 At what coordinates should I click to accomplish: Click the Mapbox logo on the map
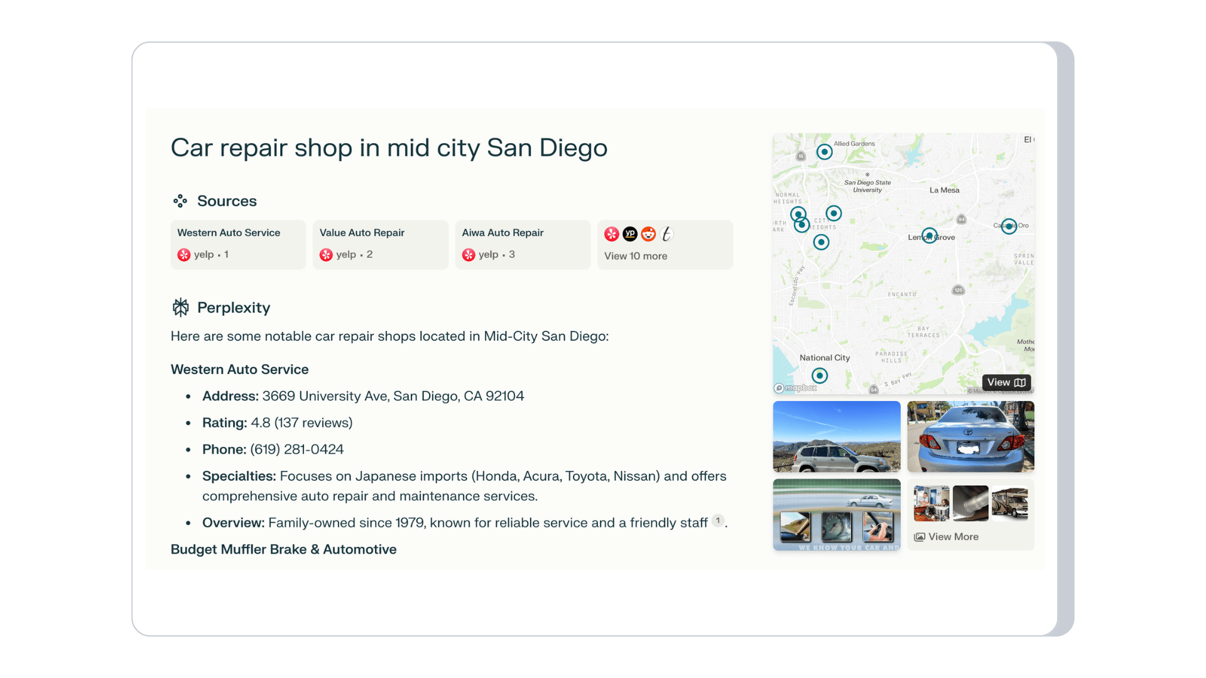795,388
